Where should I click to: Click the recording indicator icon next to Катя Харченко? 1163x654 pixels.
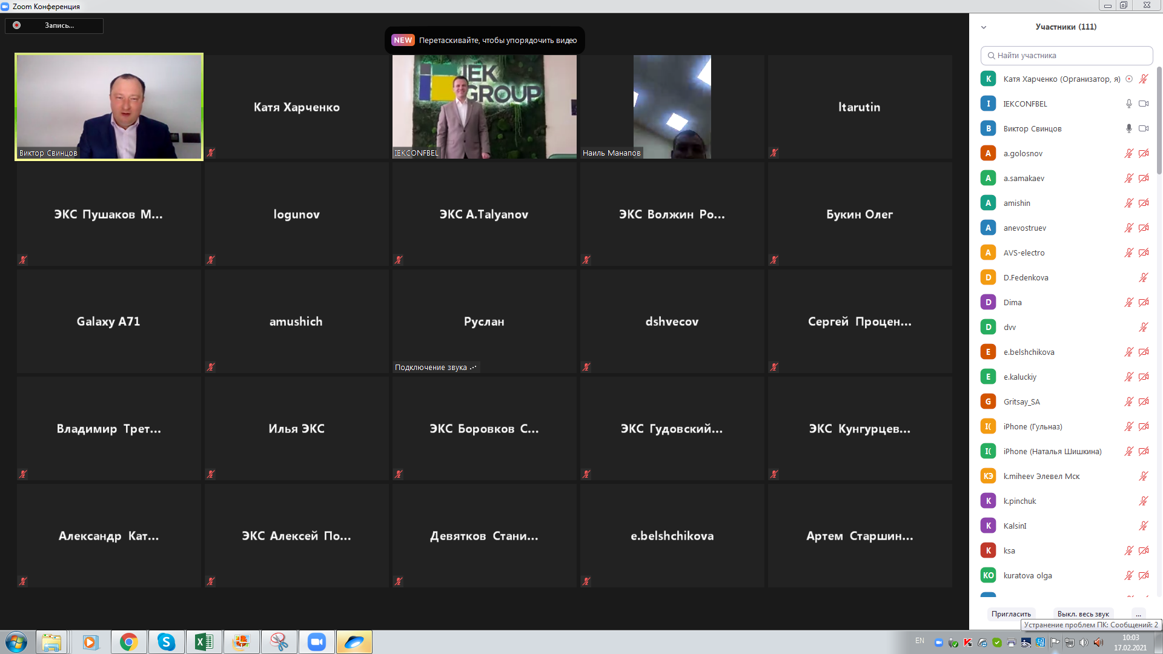click(x=1129, y=79)
